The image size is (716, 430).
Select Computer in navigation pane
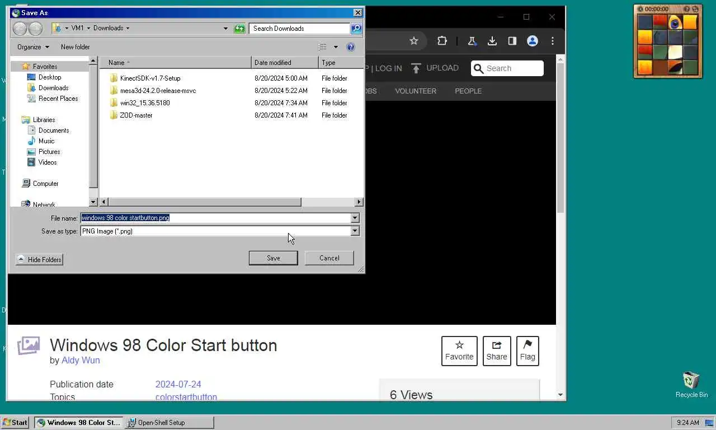pyautogui.click(x=45, y=184)
